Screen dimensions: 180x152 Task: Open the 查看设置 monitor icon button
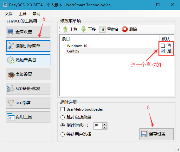click(10, 32)
